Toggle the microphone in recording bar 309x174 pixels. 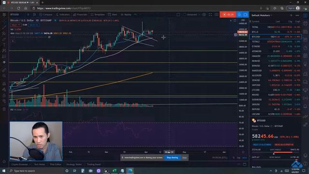239,14
